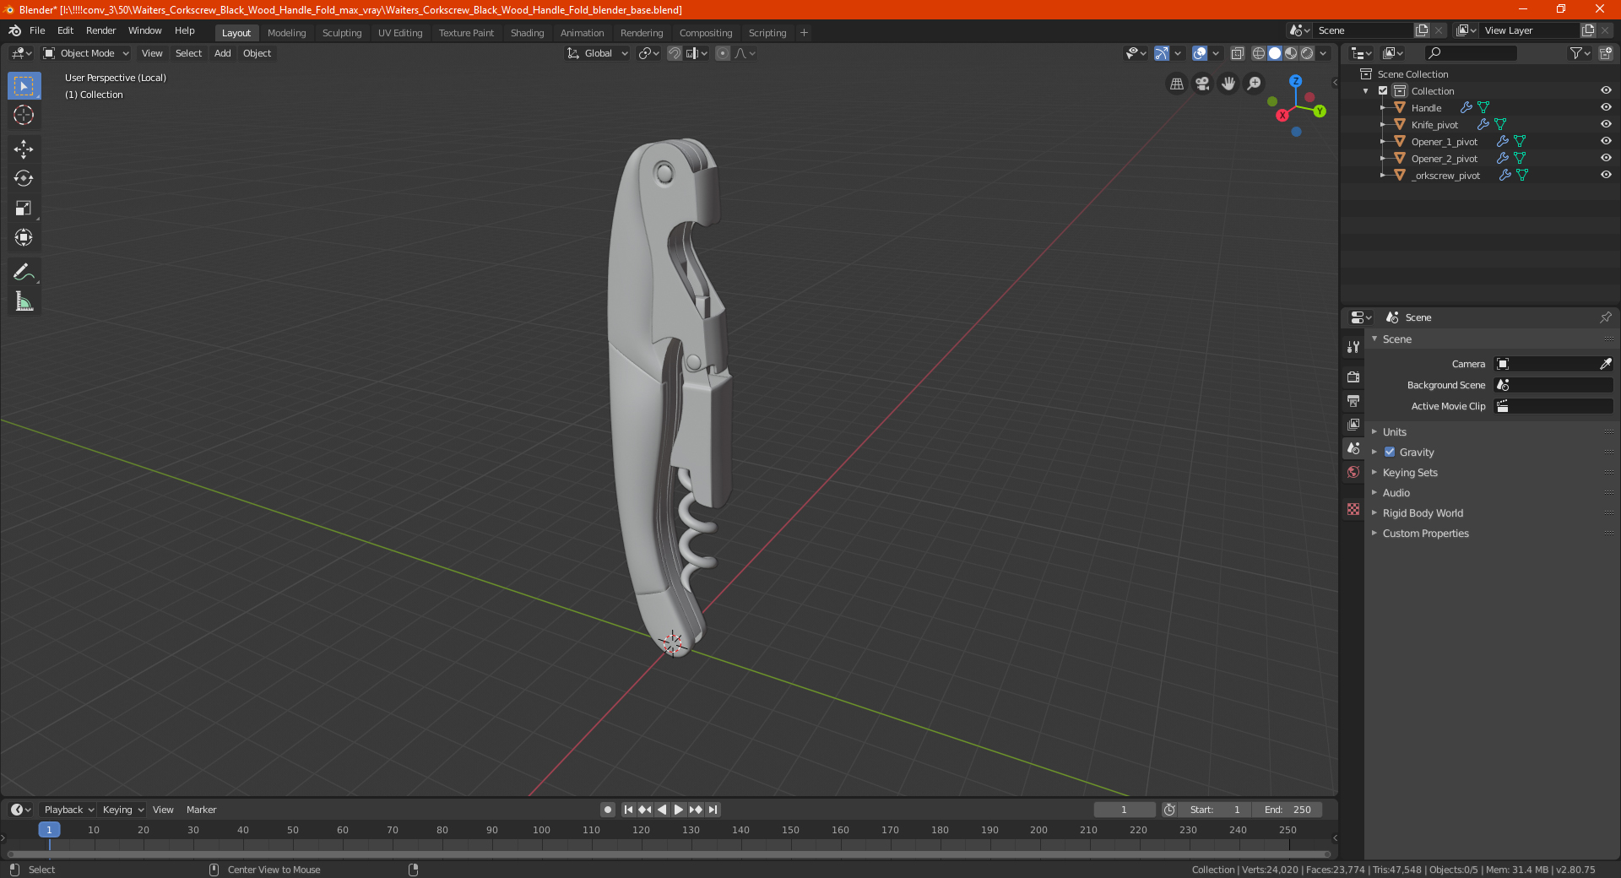Viewport: 1621px width, 878px height.
Task: Open the Output properties tab
Action: point(1353,400)
